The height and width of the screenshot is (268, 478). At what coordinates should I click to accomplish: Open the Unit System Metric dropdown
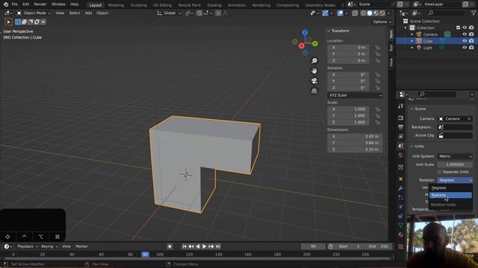pyautogui.click(x=455, y=156)
